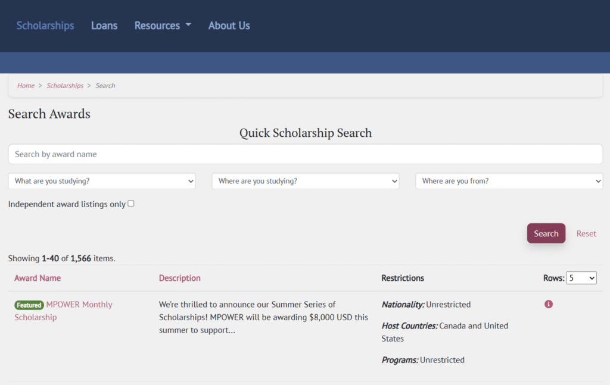Go to Home in the breadcrumb
610x385 pixels.
point(26,86)
